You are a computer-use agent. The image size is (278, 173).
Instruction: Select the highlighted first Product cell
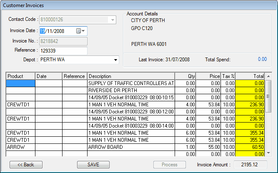pos(20,83)
